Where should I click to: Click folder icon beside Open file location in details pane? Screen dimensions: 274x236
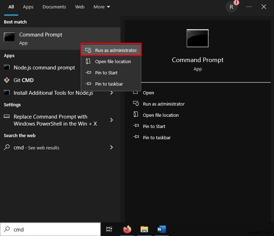136,115
